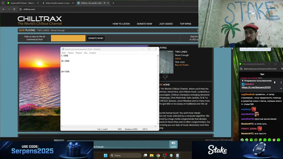Open Notepad Правка menu
Screen dimensions: 283x159
click(71, 53)
